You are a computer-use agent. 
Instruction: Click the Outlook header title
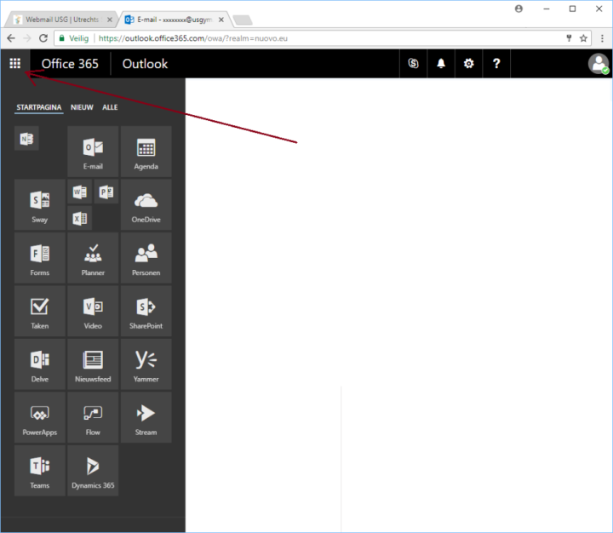[x=145, y=64]
